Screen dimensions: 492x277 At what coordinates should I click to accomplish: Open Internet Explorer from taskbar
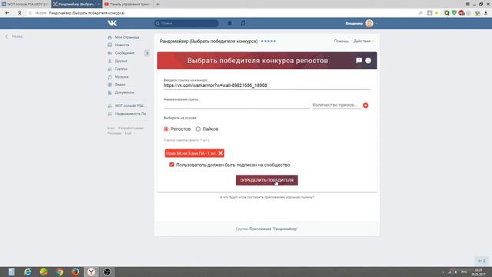tap(28, 272)
